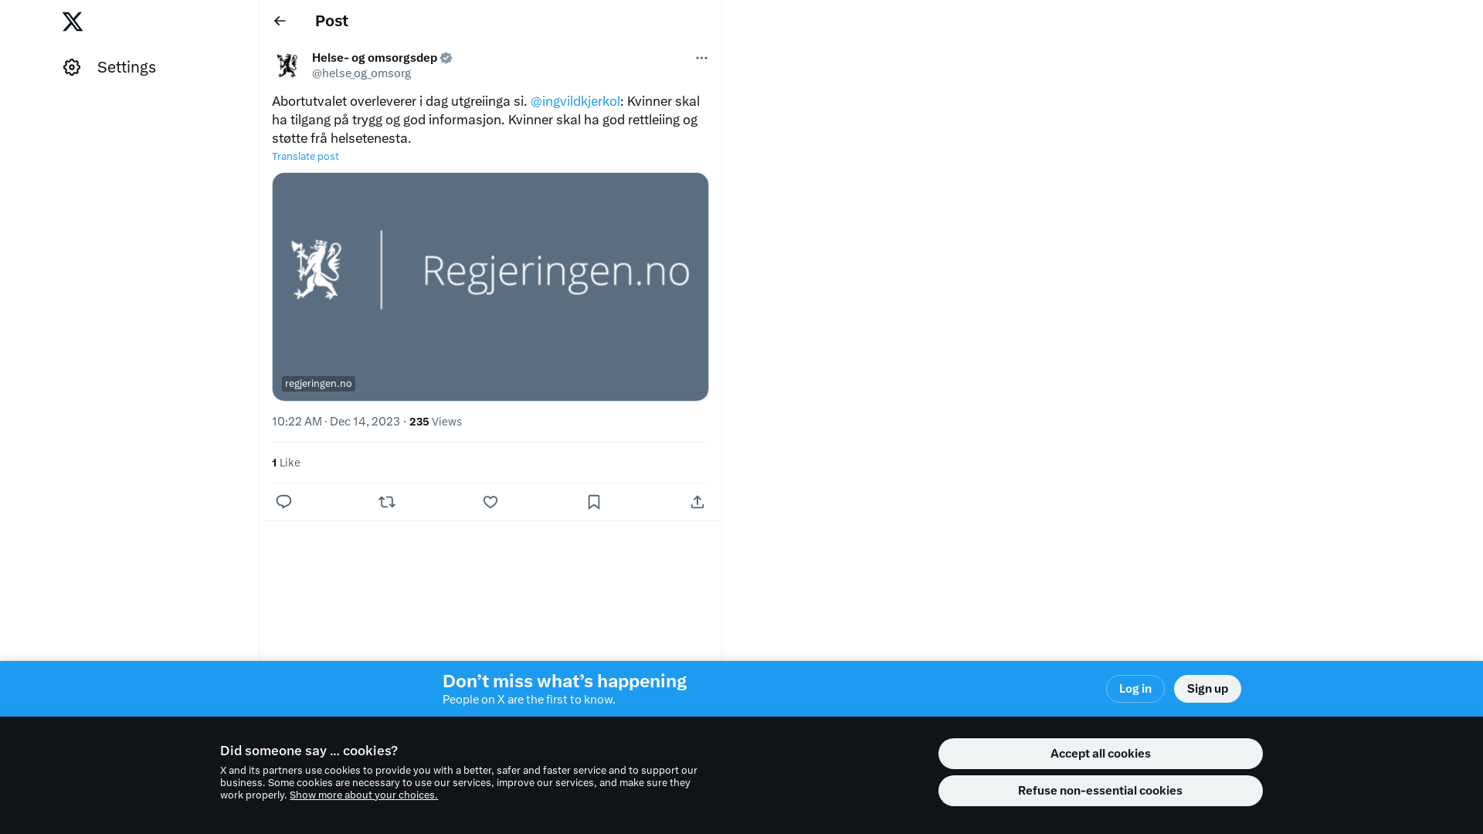
Task: Open Helse- og omsorgsdep profile avatar
Action: [x=287, y=66]
